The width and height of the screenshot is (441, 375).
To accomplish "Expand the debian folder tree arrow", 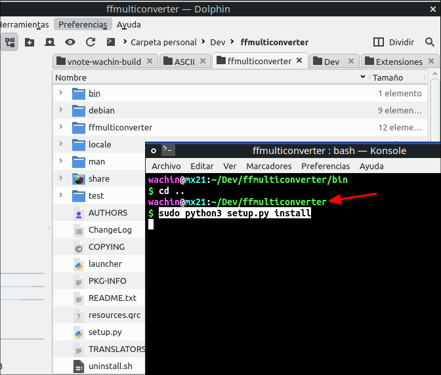I will click(60, 109).
